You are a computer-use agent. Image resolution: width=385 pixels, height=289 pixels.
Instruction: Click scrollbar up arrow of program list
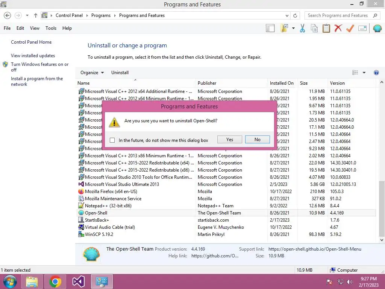coord(382,82)
